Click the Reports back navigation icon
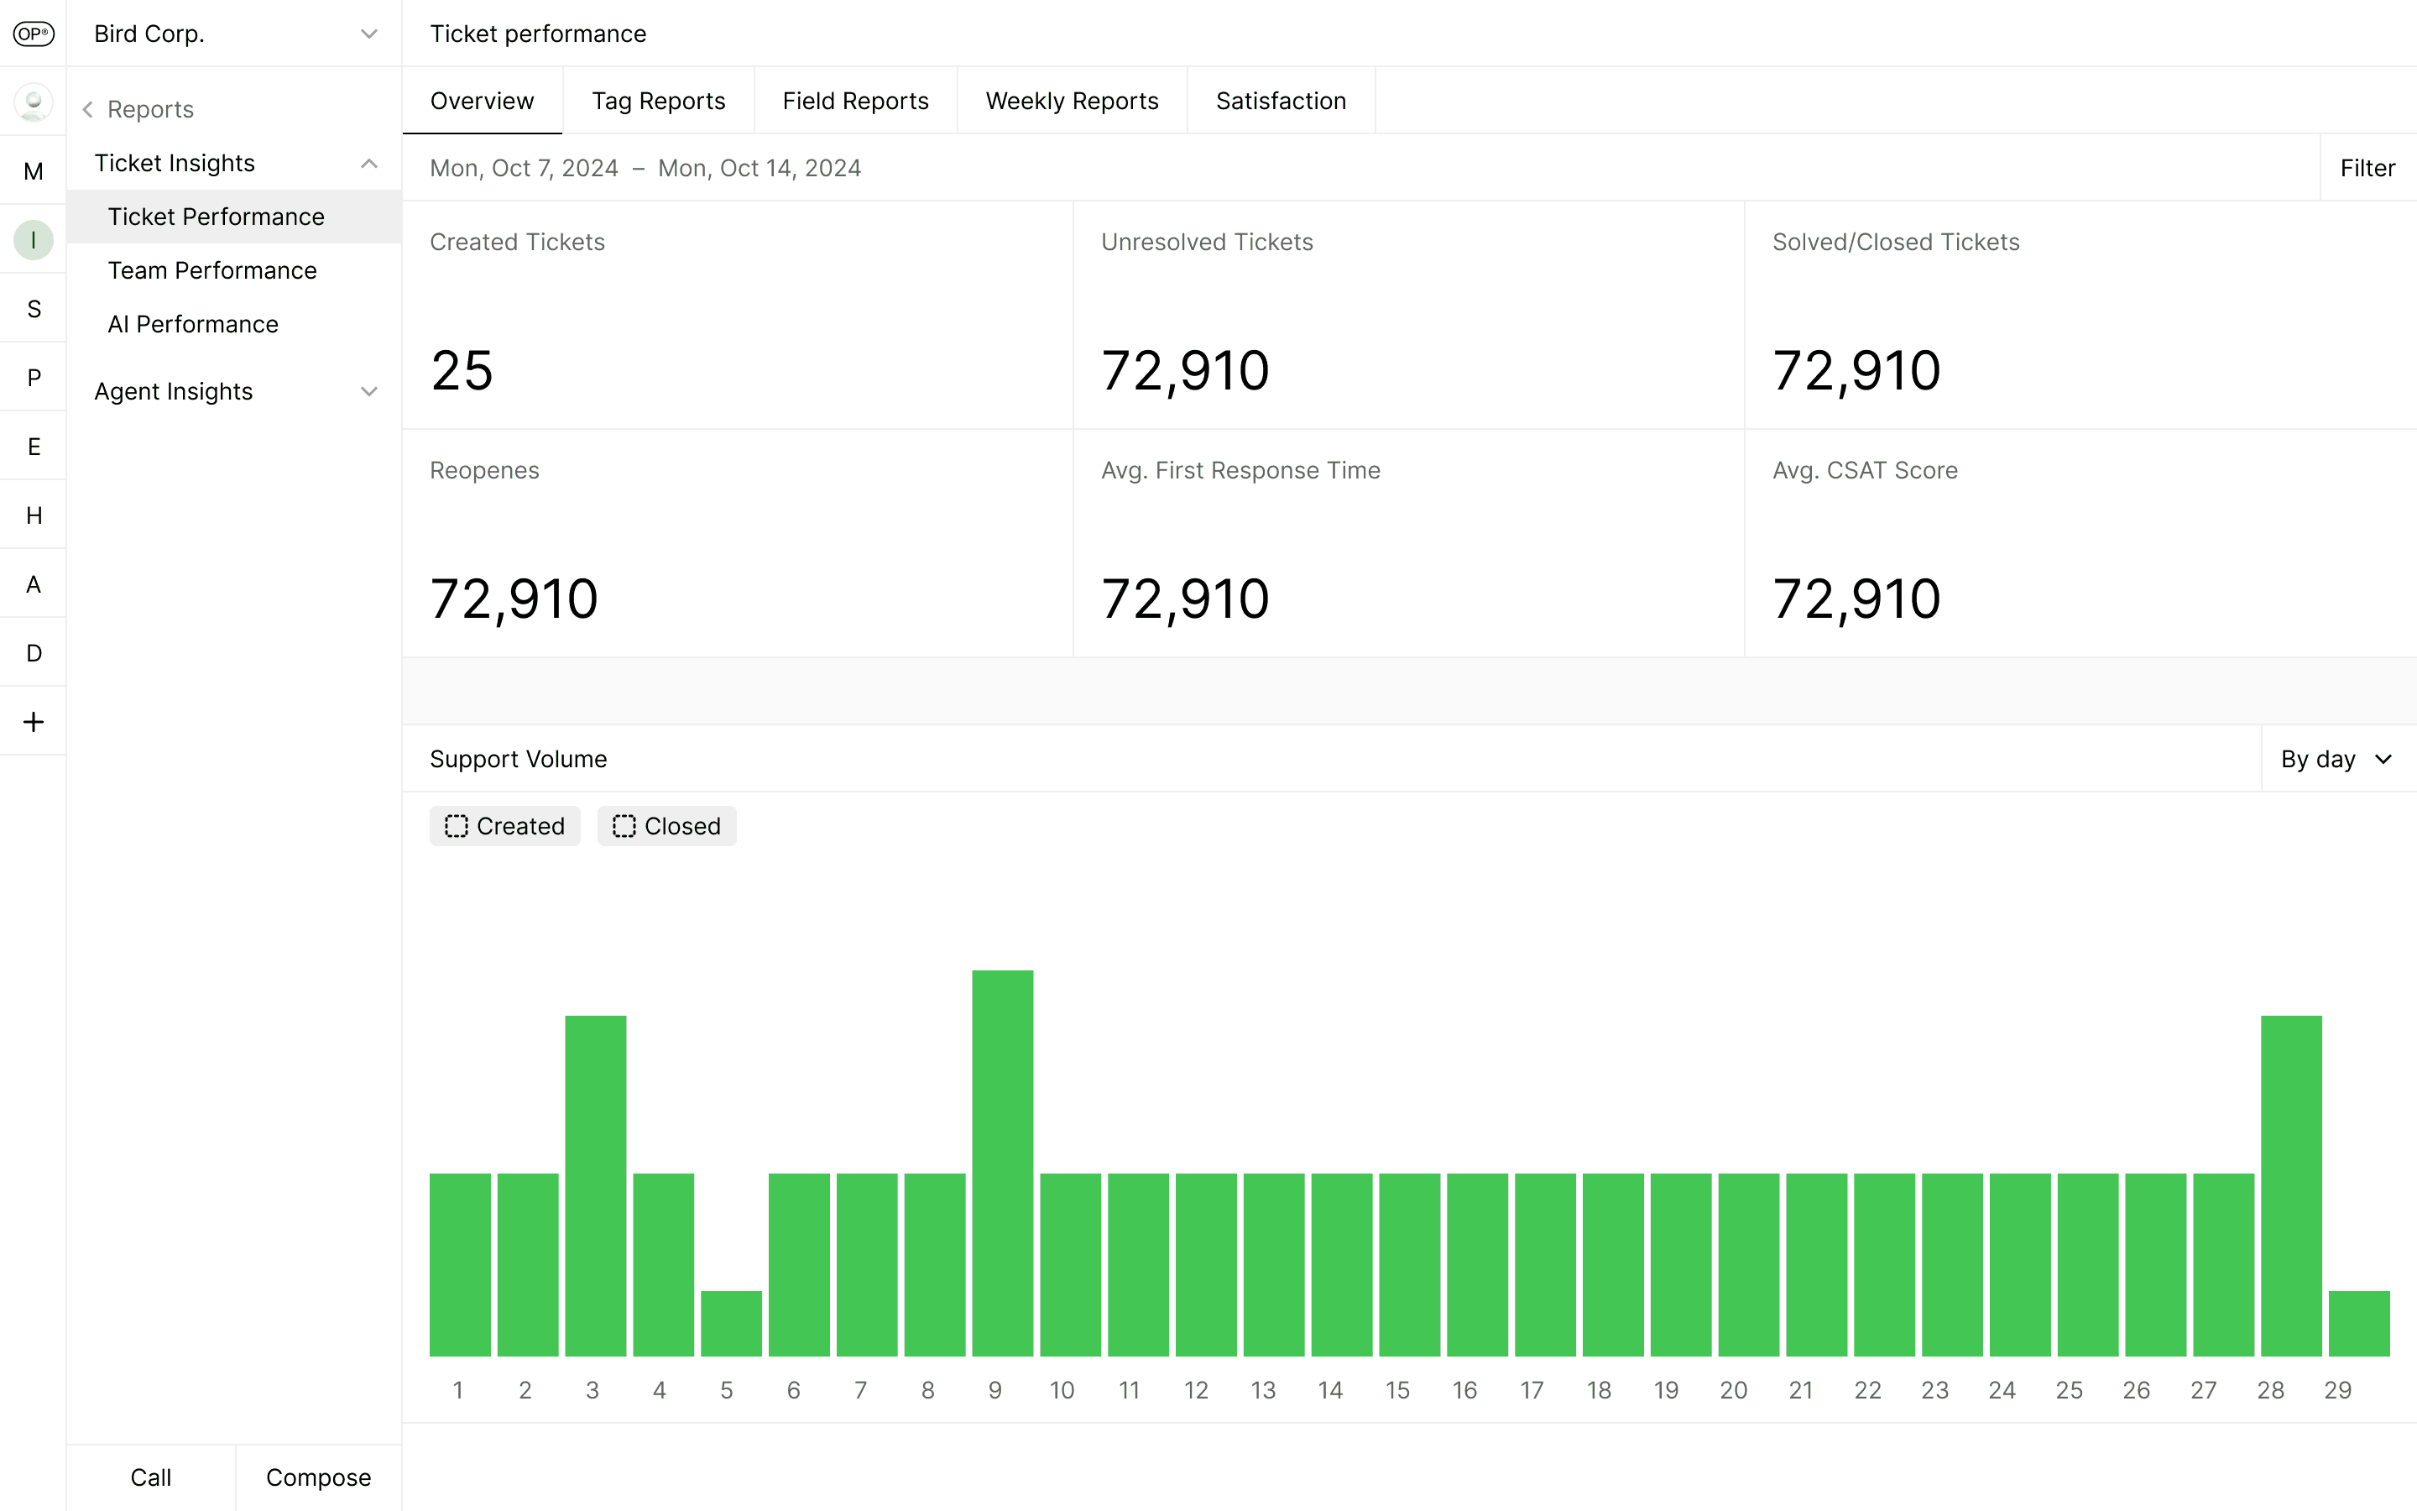Viewport: 2417px width, 1511px height. (89, 110)
